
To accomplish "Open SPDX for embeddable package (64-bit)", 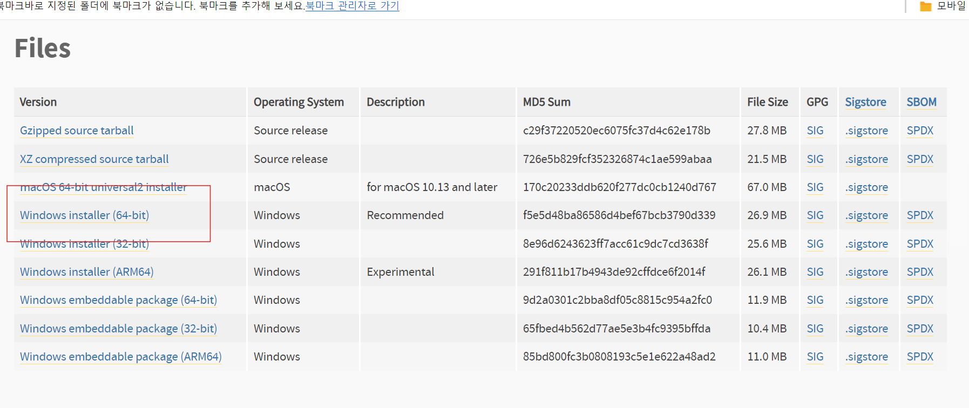I will click(x=920, y=300).
